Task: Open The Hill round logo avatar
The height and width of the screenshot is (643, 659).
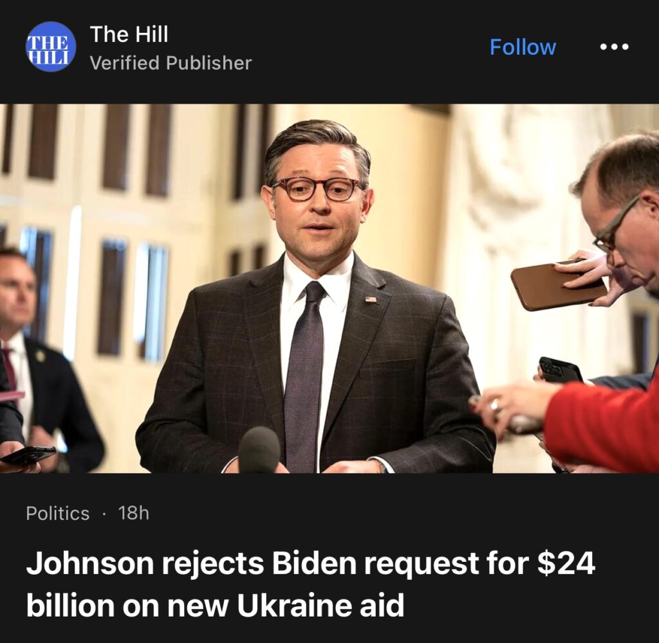Action: point(51,46)
